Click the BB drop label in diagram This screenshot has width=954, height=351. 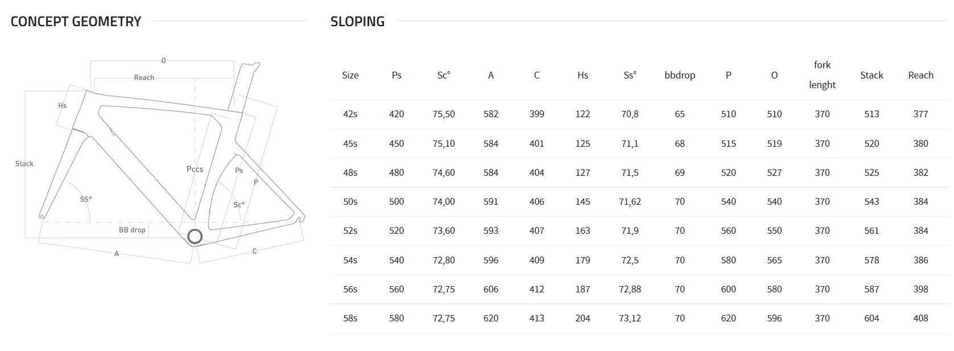tap(132, 230)
